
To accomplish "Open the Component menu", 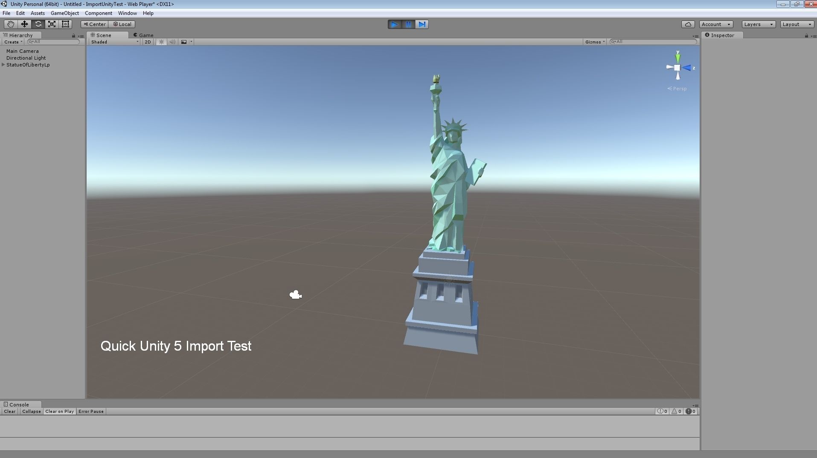I will 98,13.
